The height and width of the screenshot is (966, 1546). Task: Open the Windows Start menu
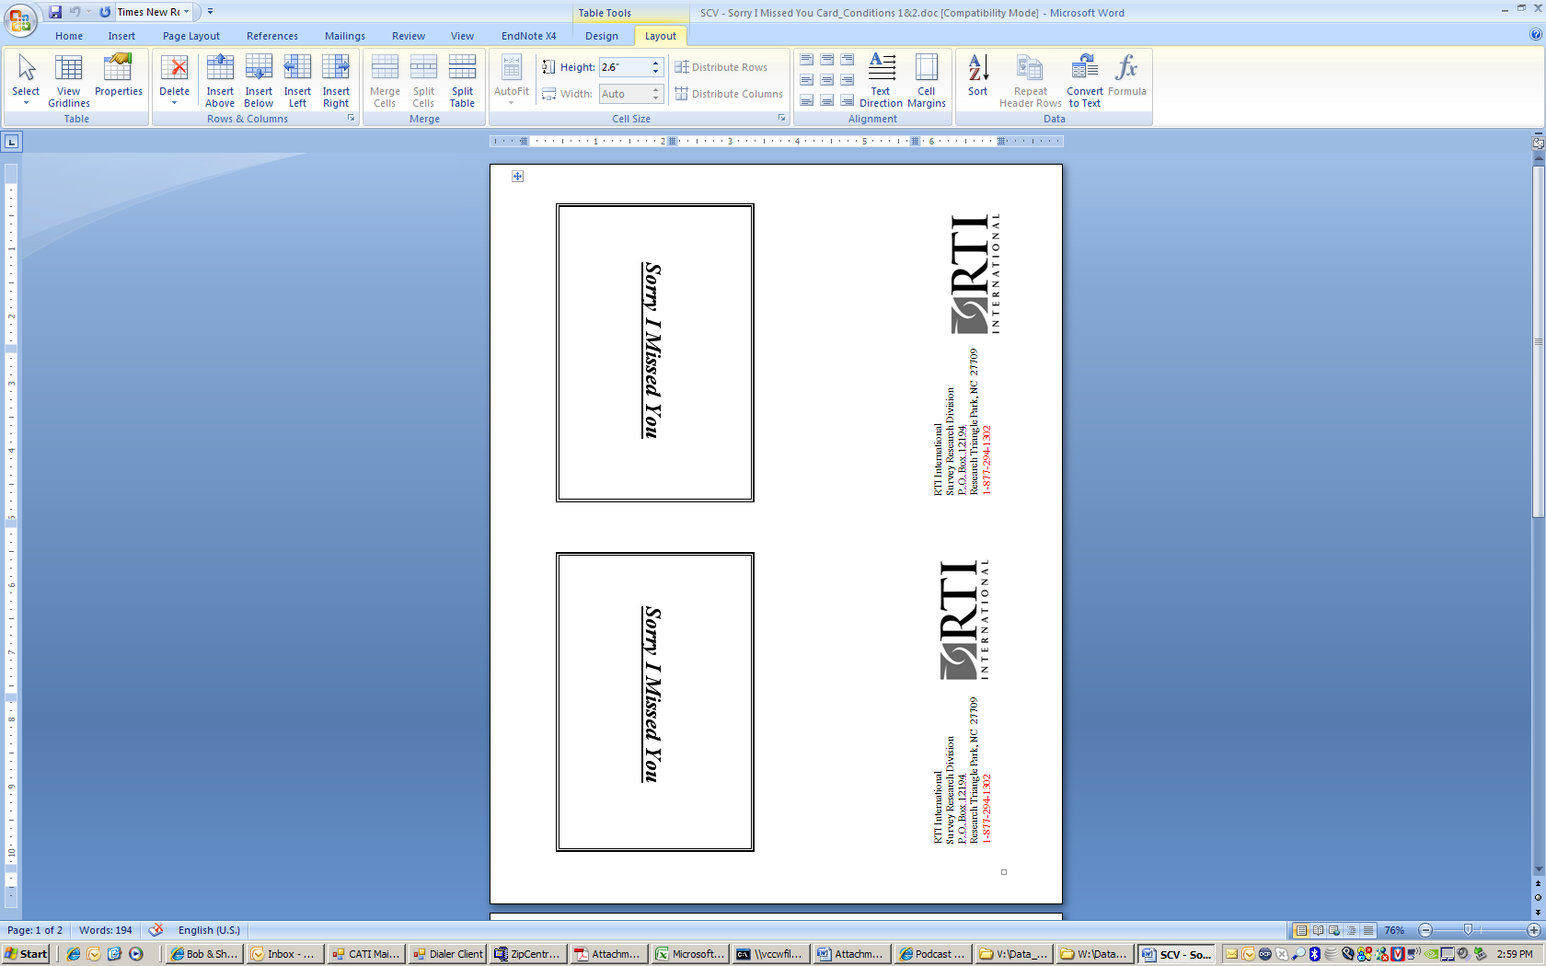pos(26,954)
